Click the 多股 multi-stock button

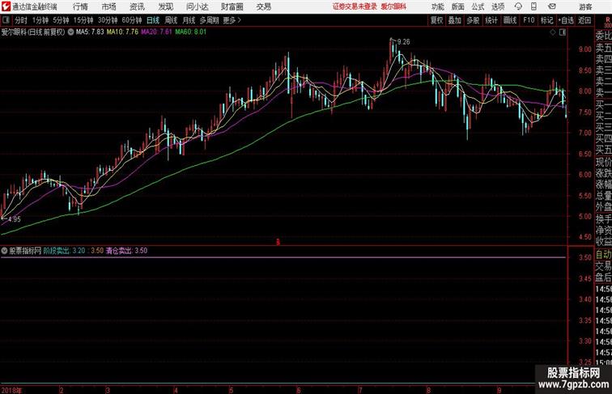point(473,20)
